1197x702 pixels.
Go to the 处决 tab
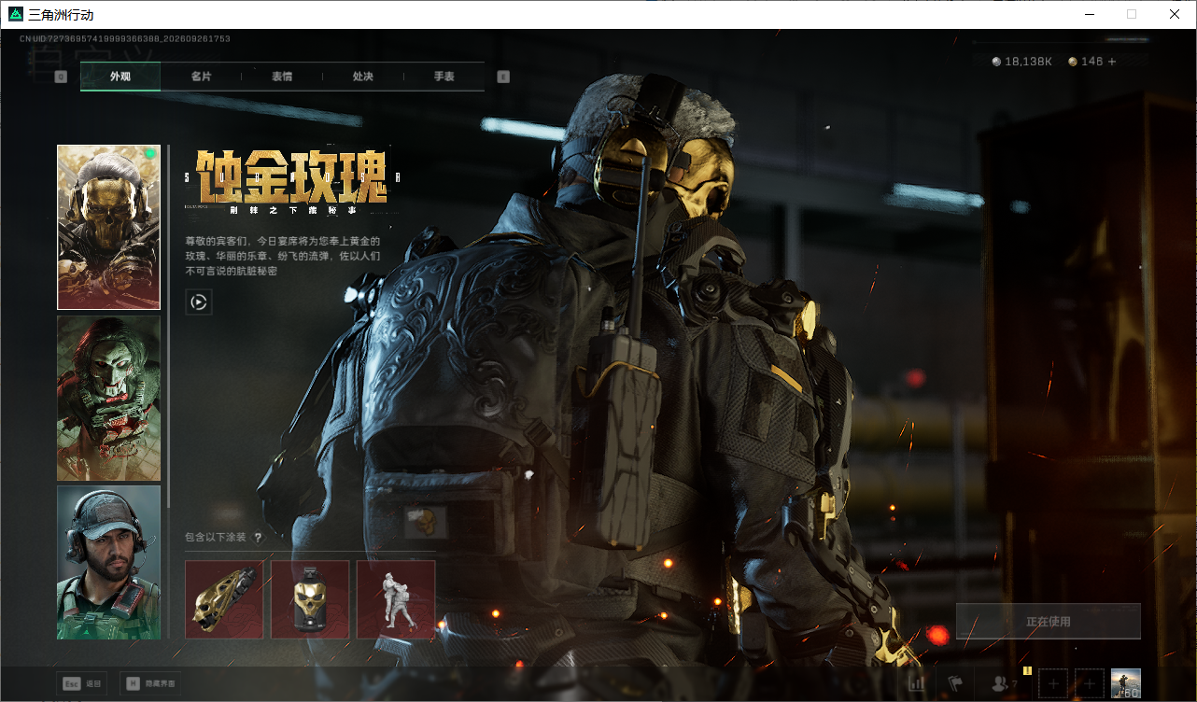(x=363, y=77)
